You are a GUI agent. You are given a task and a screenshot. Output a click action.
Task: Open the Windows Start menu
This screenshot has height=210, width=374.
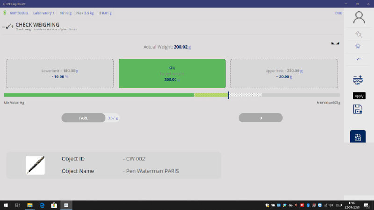[x=6, y=205]
